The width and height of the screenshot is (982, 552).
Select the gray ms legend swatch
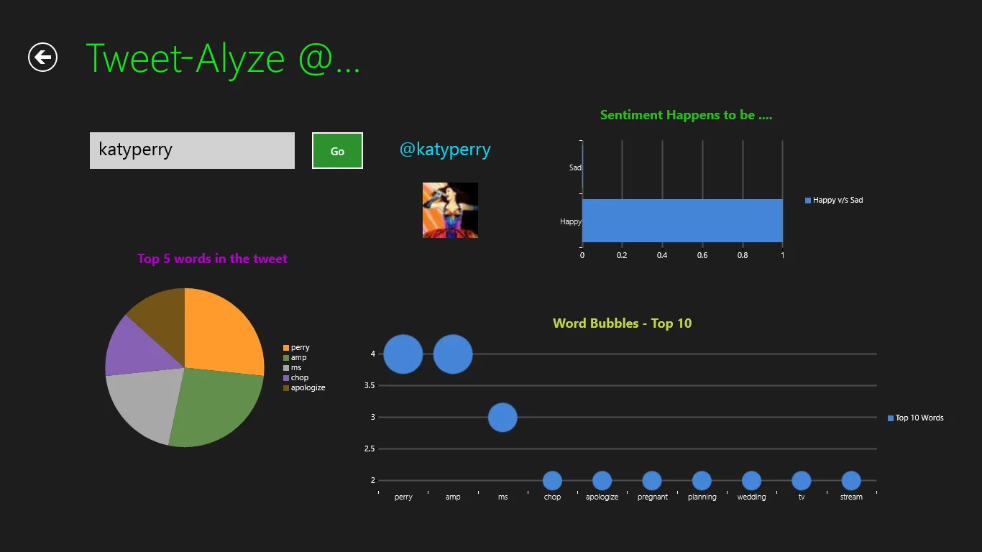pyautogui.click(x=286, y=368)
